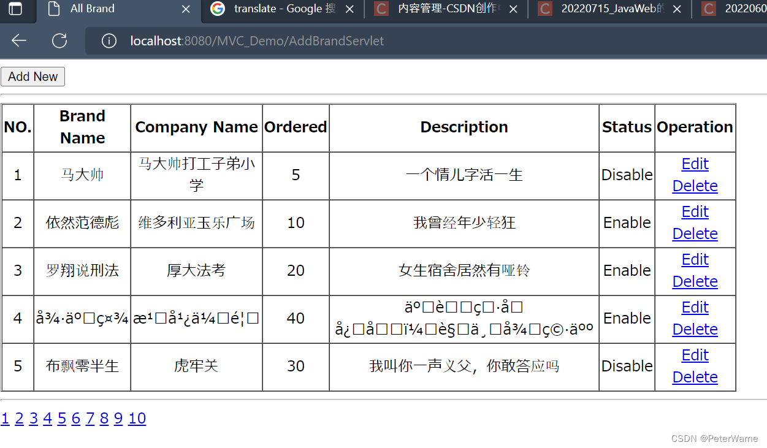The height and width of the screenshot is (448, 767).
Task: Switch to translate - Google tab
Action: click(282, 9)
